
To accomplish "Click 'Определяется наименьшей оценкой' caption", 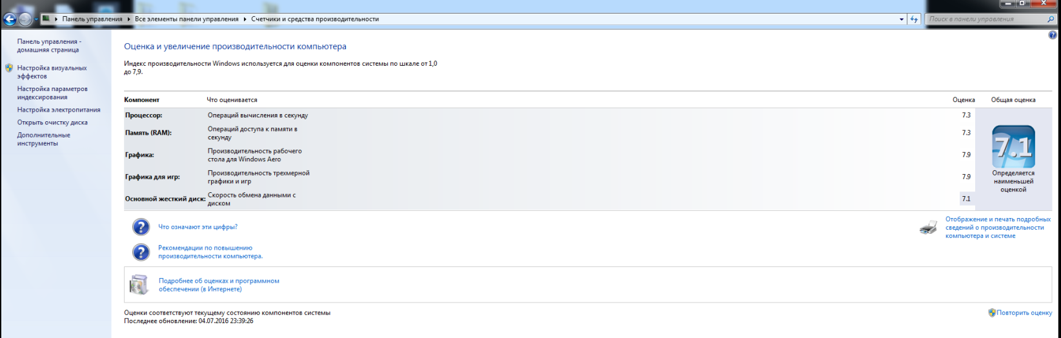I will [1013, 181].
